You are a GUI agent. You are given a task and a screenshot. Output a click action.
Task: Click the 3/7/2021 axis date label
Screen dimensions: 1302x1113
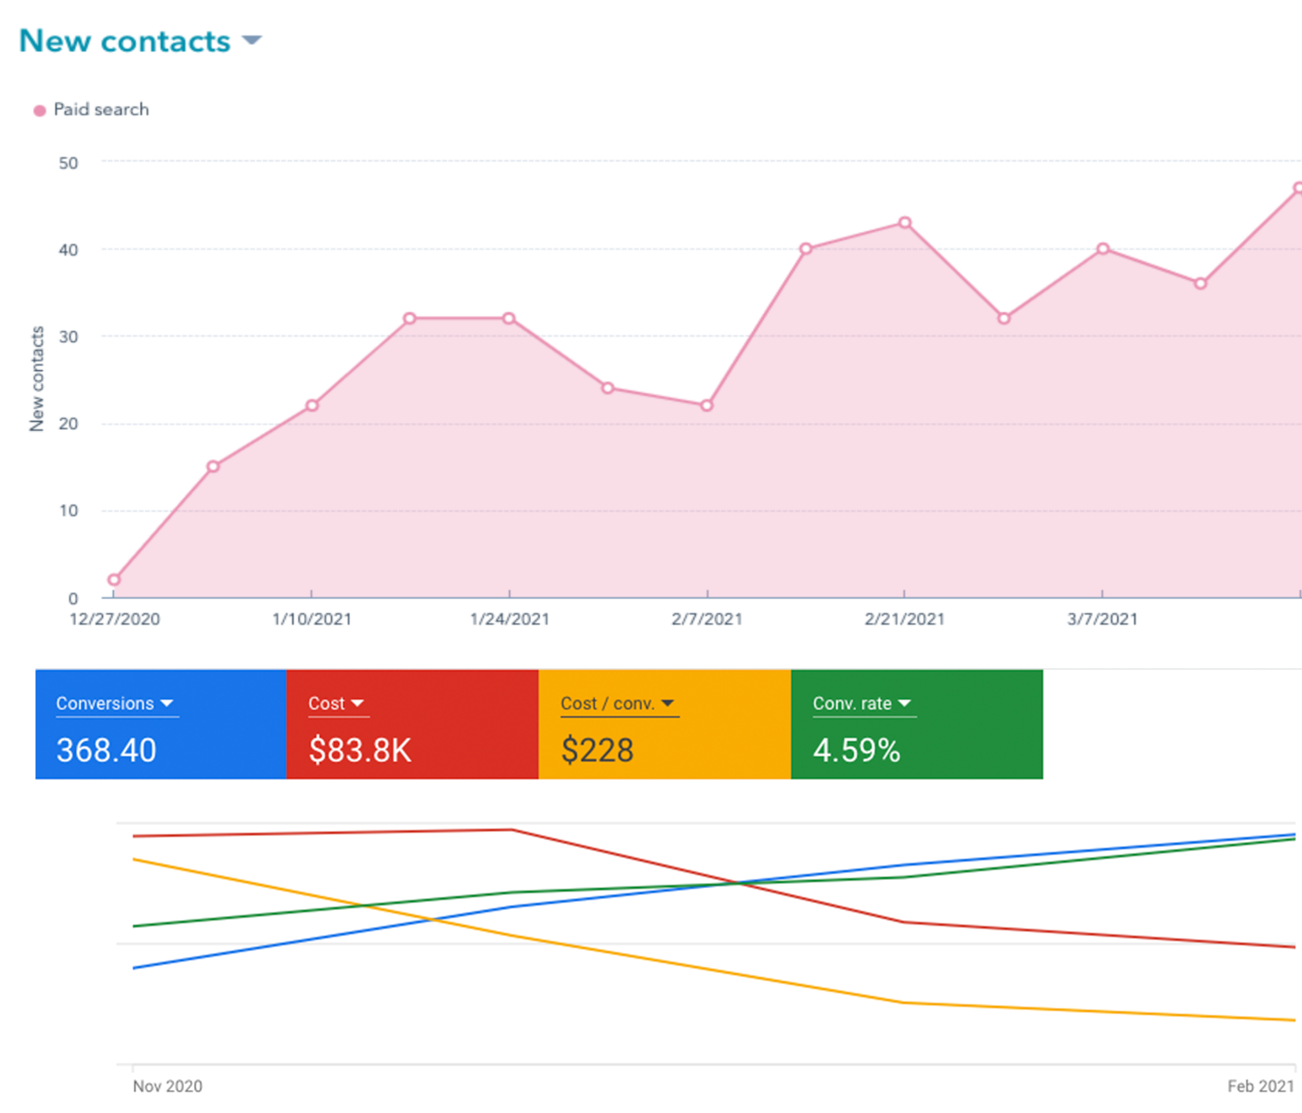1102,620
